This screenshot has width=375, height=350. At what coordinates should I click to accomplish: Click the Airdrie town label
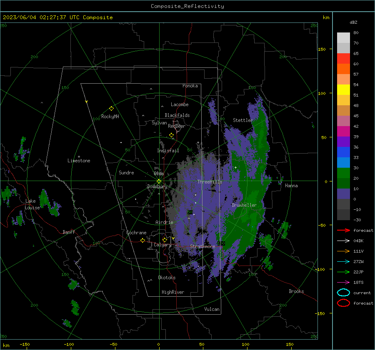click(x=164, y=222)
